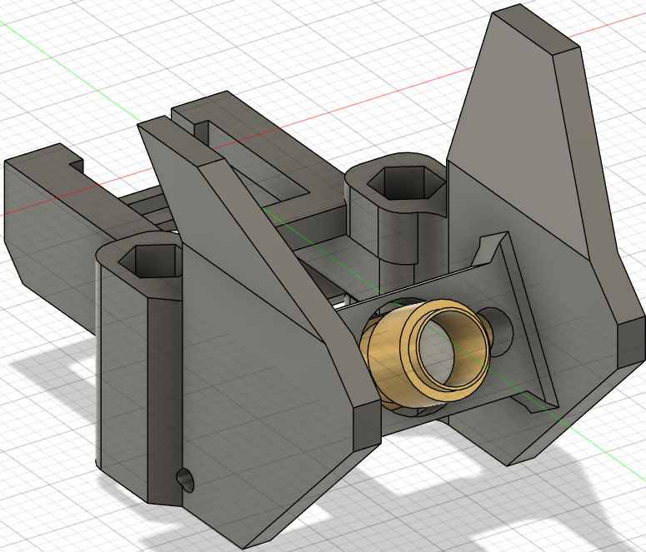Viewport: 646px width, 552px height.
Task: Select the small round hole near the base
Action: click(x=184, y=480)
